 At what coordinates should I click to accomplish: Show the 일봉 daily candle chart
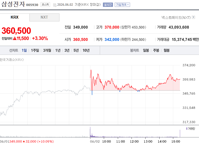(146, 50)
